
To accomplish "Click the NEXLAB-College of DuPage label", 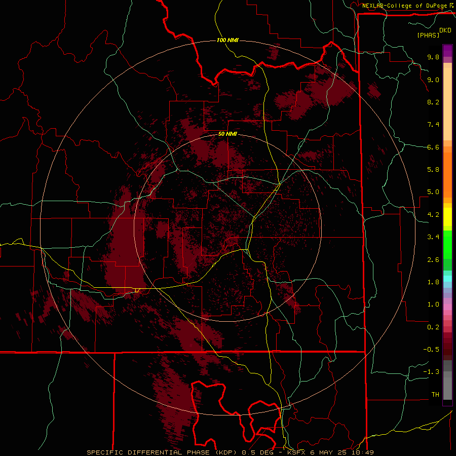I will pos(404,6).
